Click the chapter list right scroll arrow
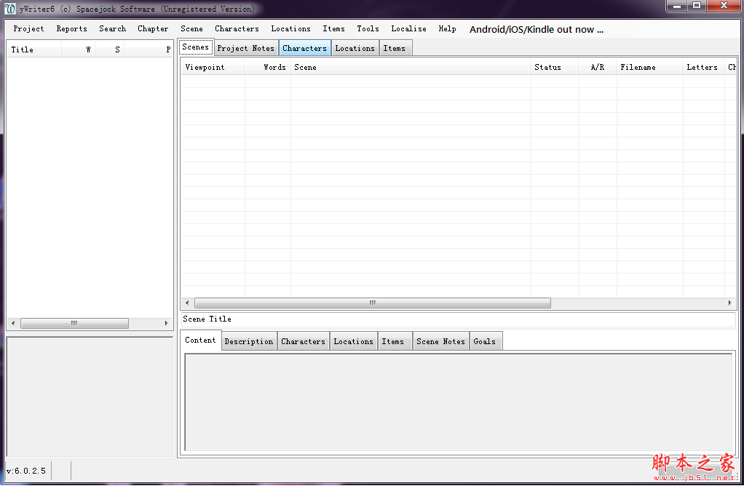744x486 pixels. [x=167, y=323]
